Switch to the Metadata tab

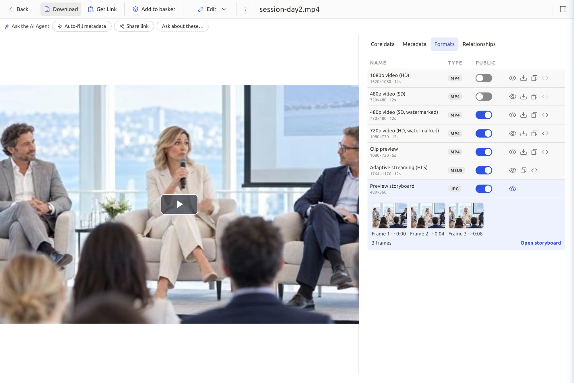click(x=414, y=44)
